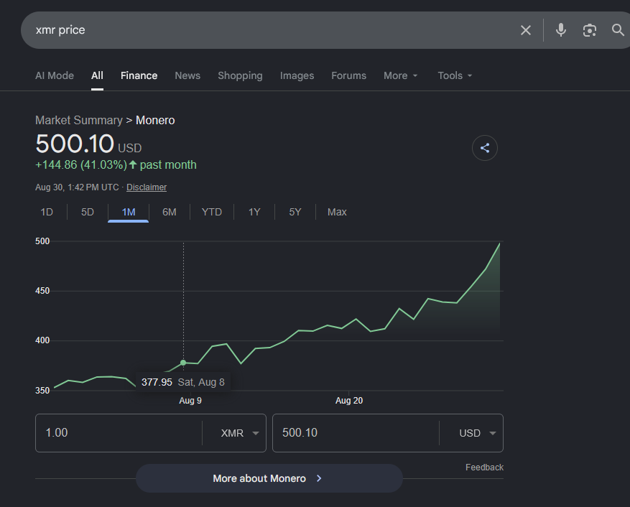Share the Monero price chart
The width and height of the screenshot is (630, 507).
[x=485, y=148]
